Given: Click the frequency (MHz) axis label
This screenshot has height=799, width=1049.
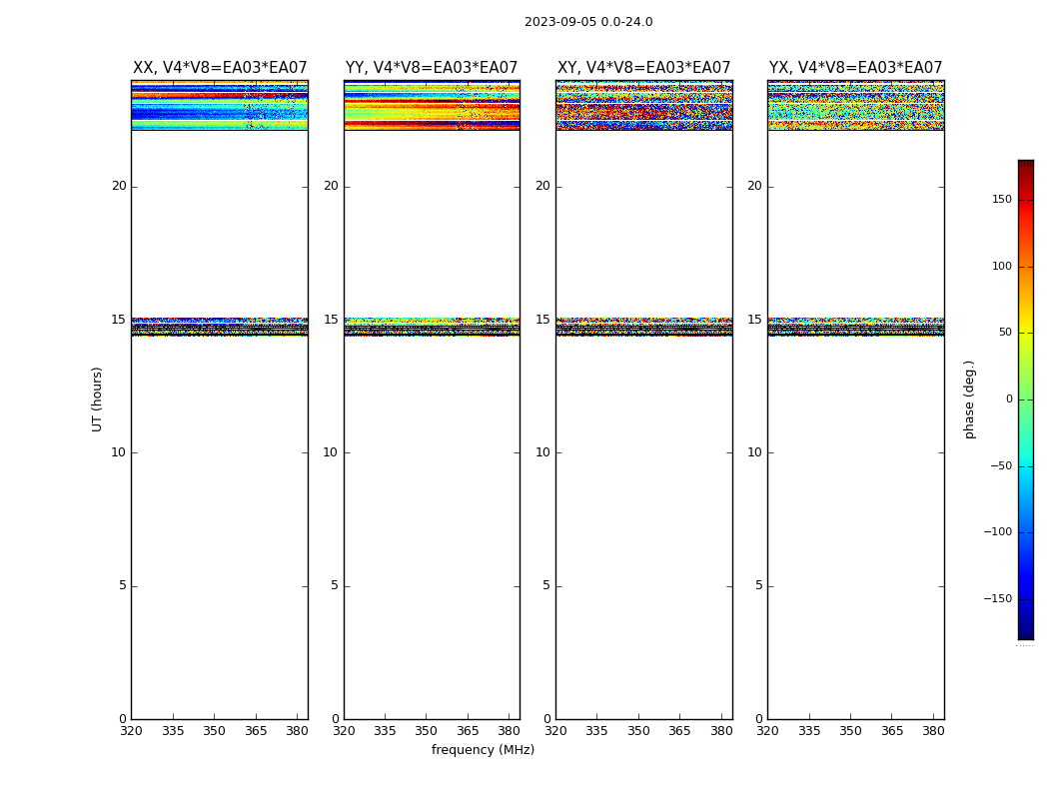Looking at the screenshot, I should (483, 749).
